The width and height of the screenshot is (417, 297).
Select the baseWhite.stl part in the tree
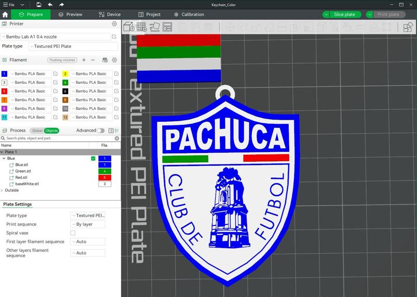(27, 184)
